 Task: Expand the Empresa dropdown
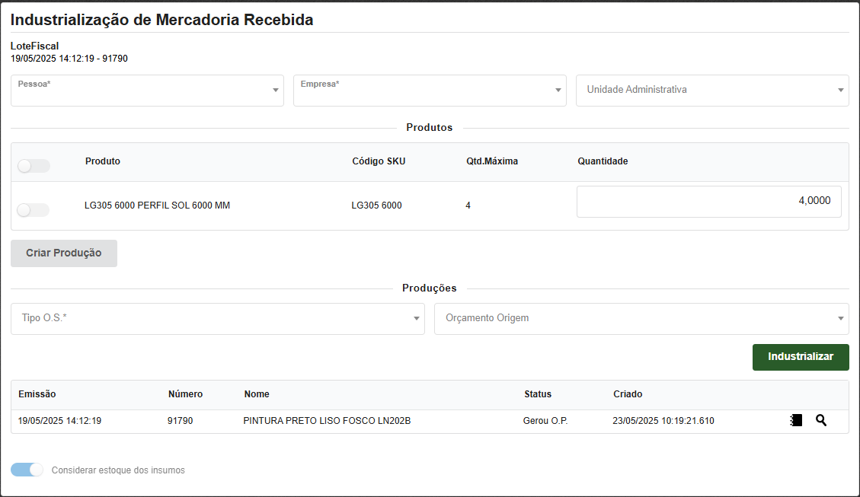pyautogui.click(x=430, y=91)
